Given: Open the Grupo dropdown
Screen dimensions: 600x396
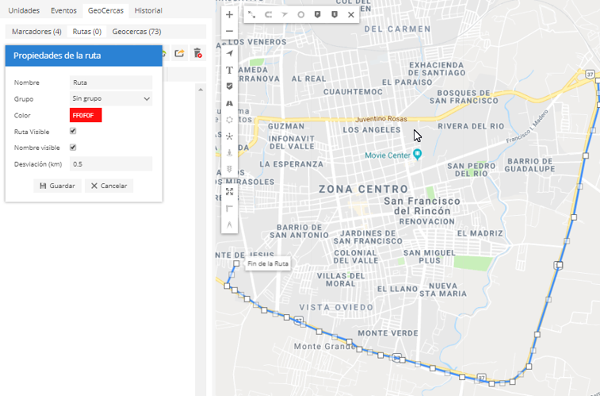Looking at the screenshot, I should 111,98.
